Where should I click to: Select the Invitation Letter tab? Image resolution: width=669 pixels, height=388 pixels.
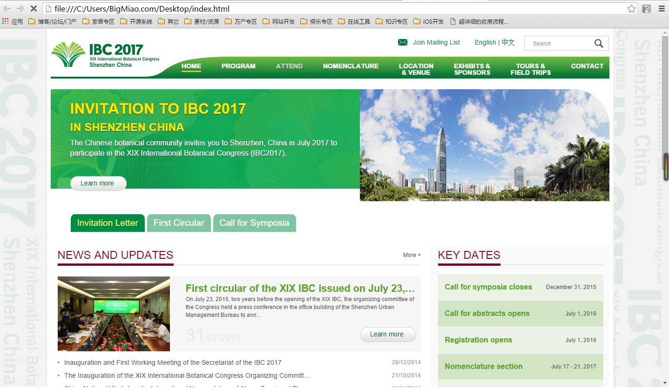108,223
